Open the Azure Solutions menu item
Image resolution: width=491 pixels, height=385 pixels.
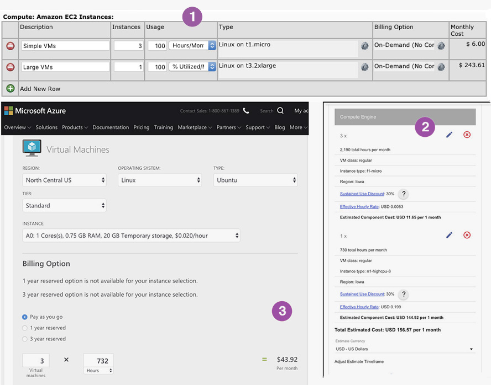pyautogui.click(x=46, y=127)
